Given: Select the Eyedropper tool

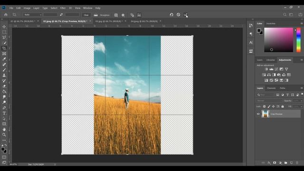Looking at the screenshot, I should [x=4, y=59].
